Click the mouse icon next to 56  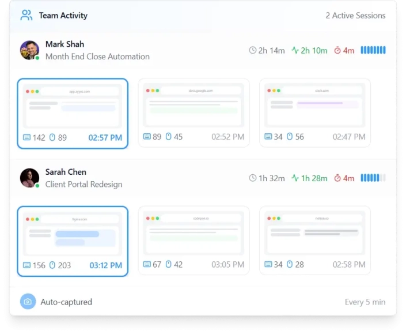[290, 136]
